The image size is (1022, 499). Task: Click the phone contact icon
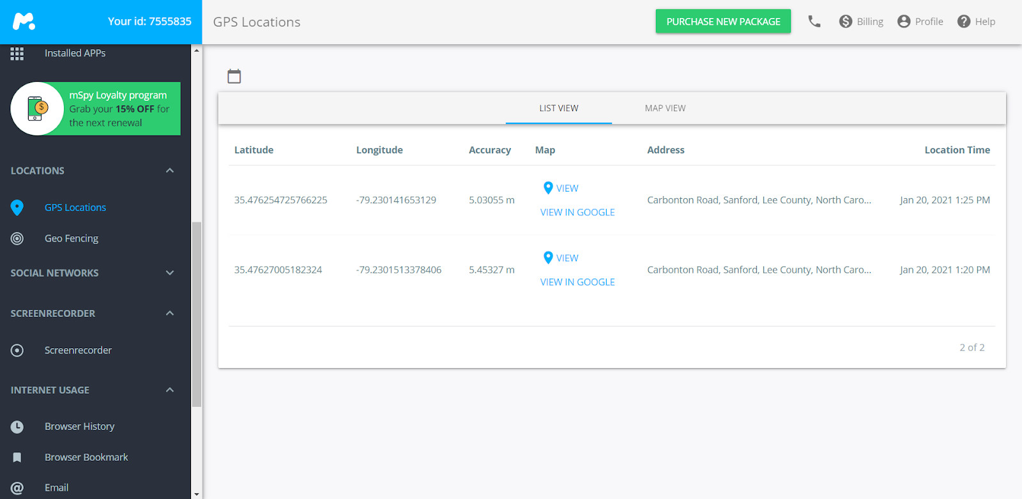pyautogui.click(x=814, y=22)
